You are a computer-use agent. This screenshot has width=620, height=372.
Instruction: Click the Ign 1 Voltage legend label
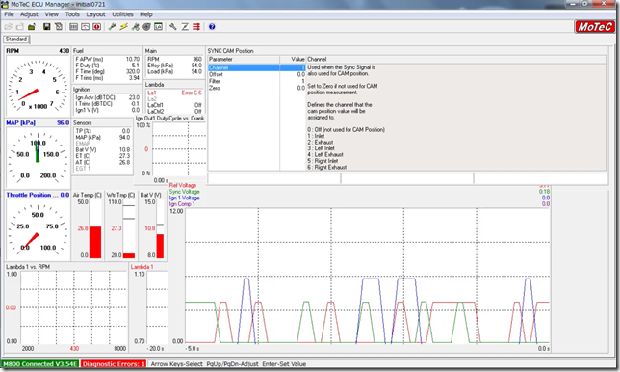click(x=184, y=198)
